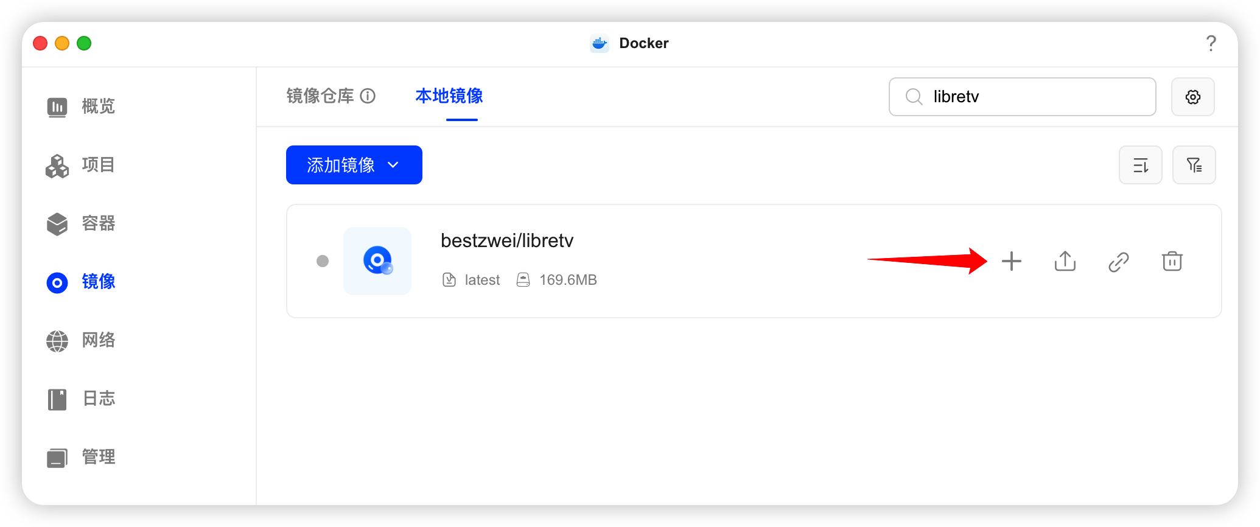This screenshot has height=527, width=1260.
Task: Focus the libretv search field
Action: click(x=1022, y=97)
